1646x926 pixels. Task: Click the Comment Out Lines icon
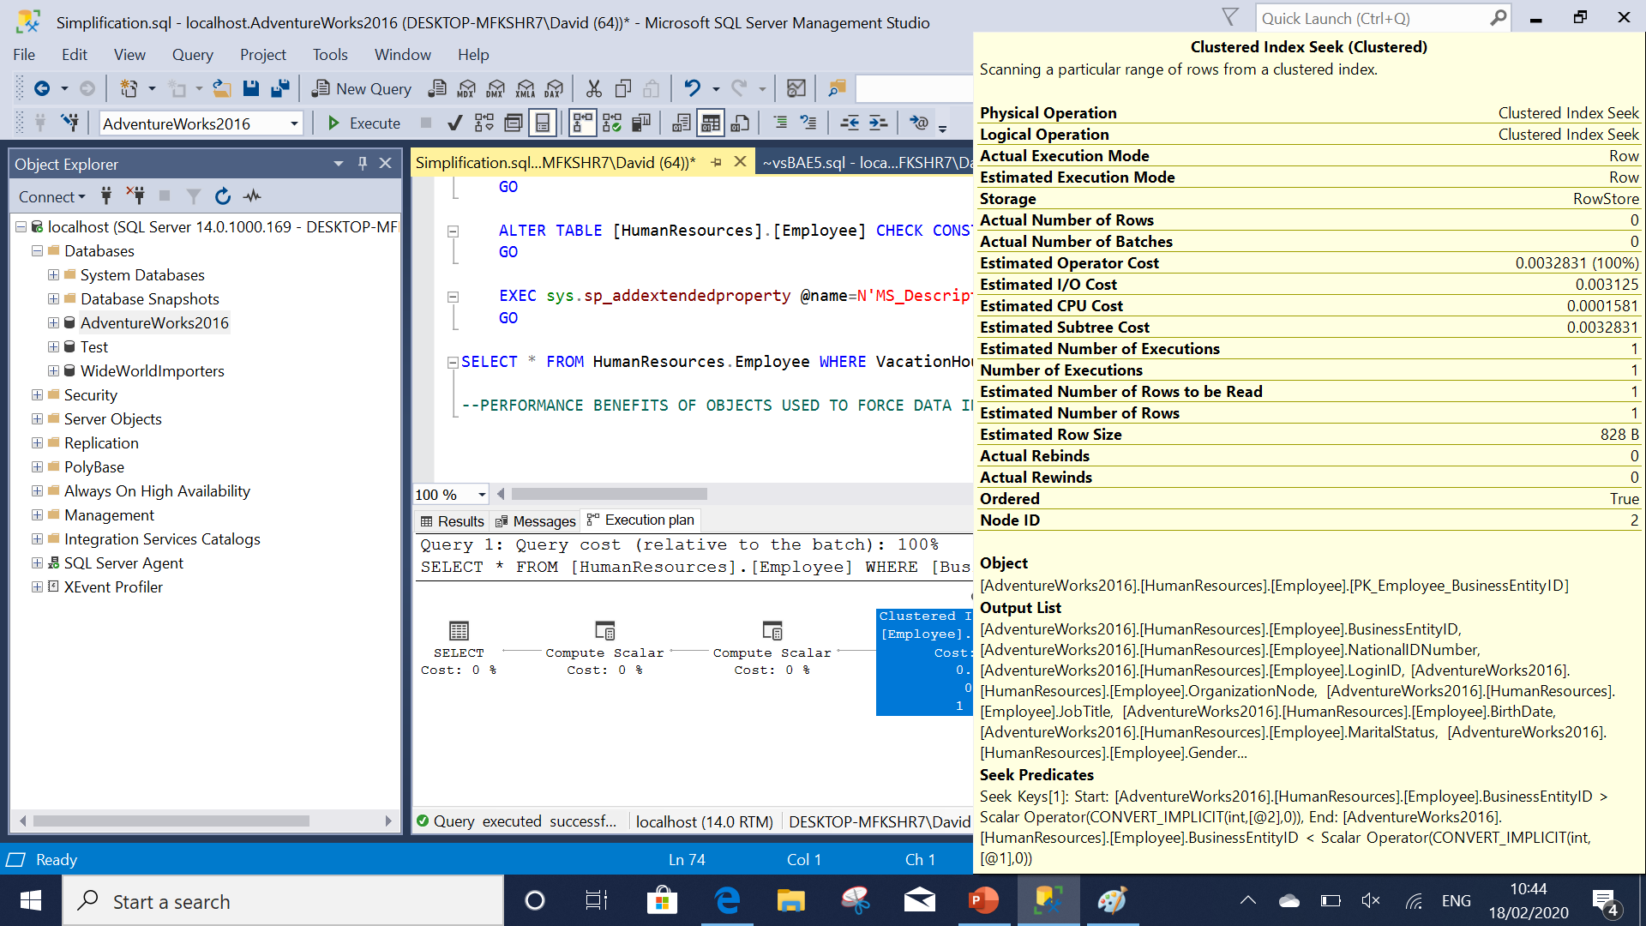pyautogui.click(x=780, y=123)
